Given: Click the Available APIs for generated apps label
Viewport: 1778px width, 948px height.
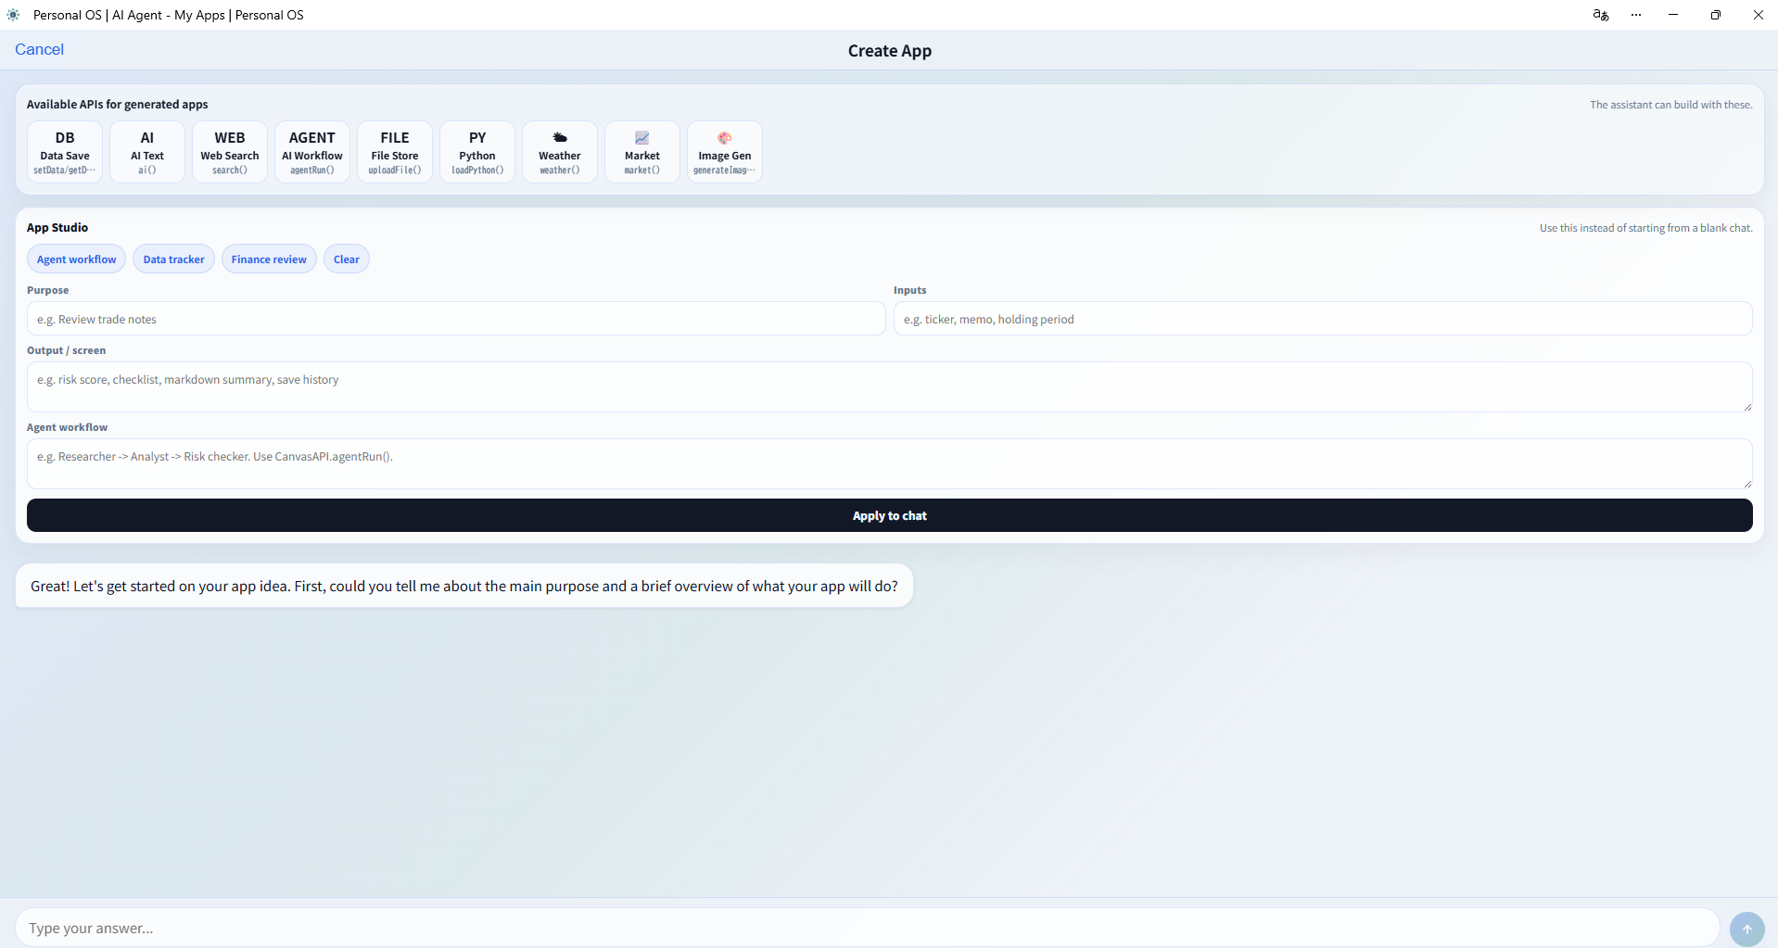Looking at the screenshot, I should tap(117, 105).
